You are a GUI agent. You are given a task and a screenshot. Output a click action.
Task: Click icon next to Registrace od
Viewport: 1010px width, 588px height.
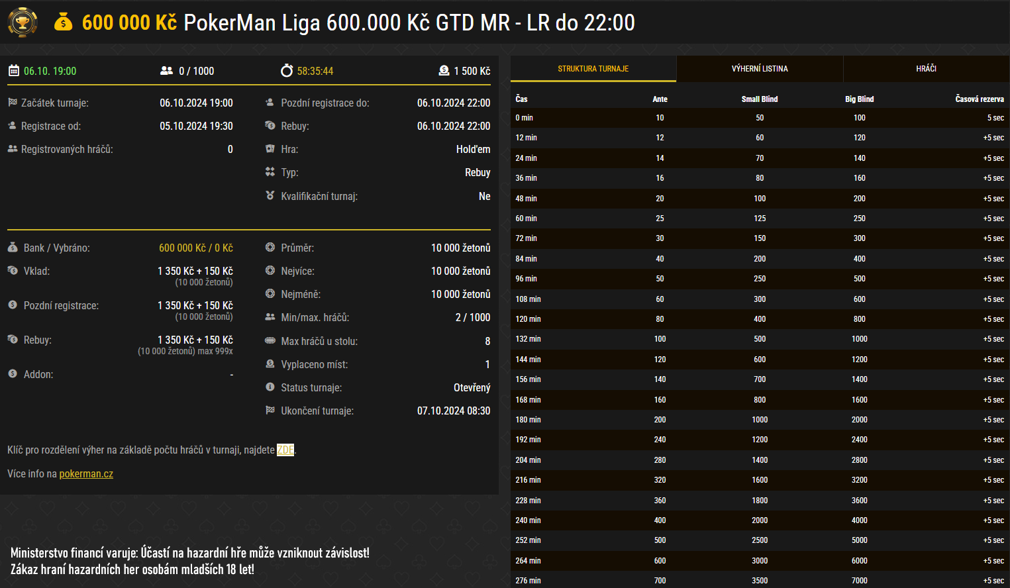click(12, 125)
